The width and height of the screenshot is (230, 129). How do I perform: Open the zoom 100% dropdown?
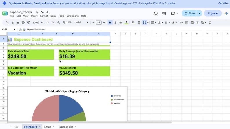click(x=37, y=23)
